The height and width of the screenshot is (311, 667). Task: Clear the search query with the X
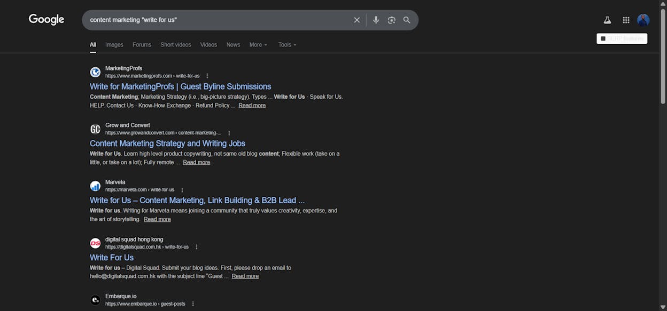pos(357,20)
